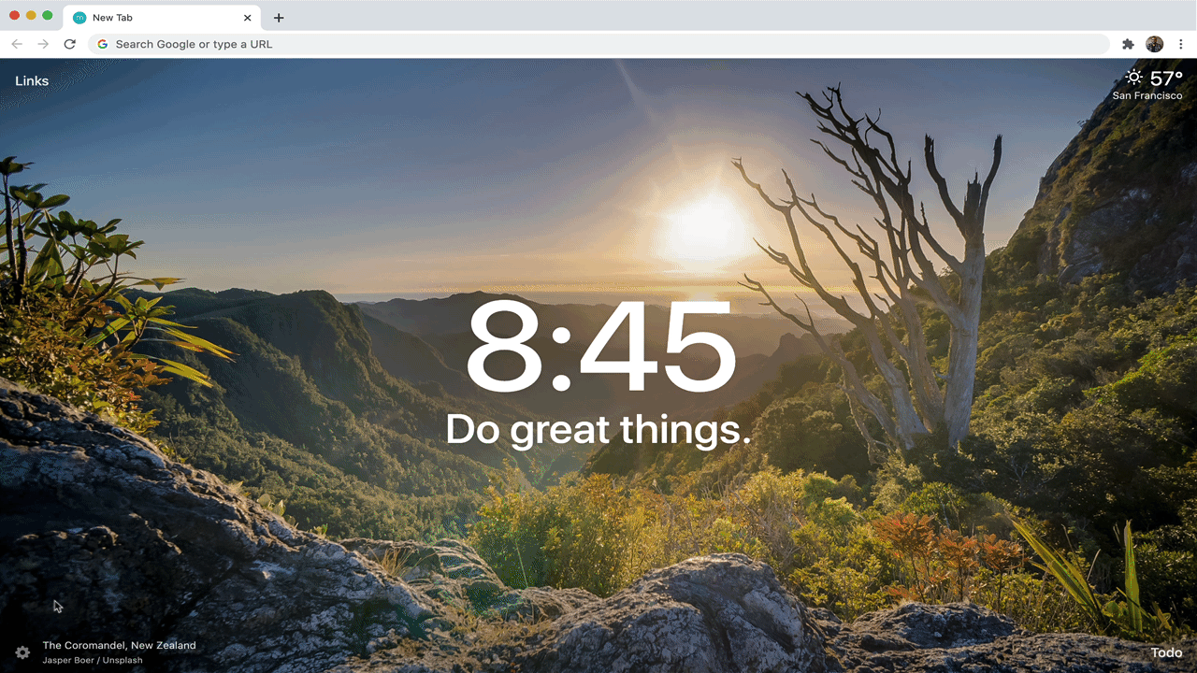Reload the page with the refresh icon
The width and height of the screenshot is (1197, 673).
pos(69,44)
